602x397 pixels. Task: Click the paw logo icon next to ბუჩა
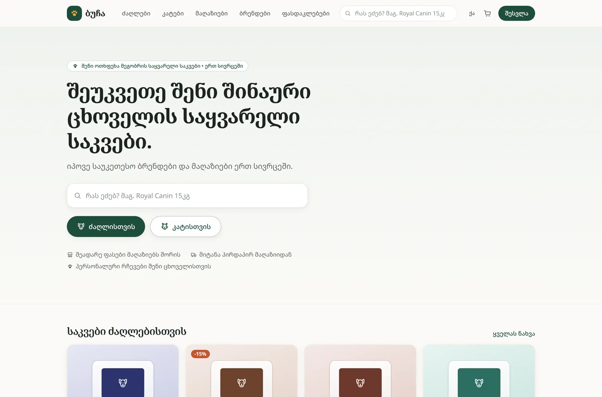[x=74, y=13]
